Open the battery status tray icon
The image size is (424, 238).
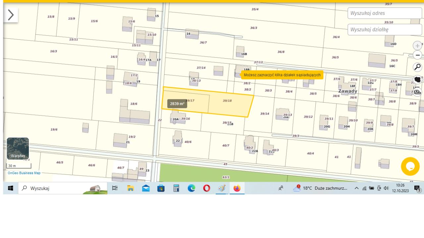pos(372,188)
